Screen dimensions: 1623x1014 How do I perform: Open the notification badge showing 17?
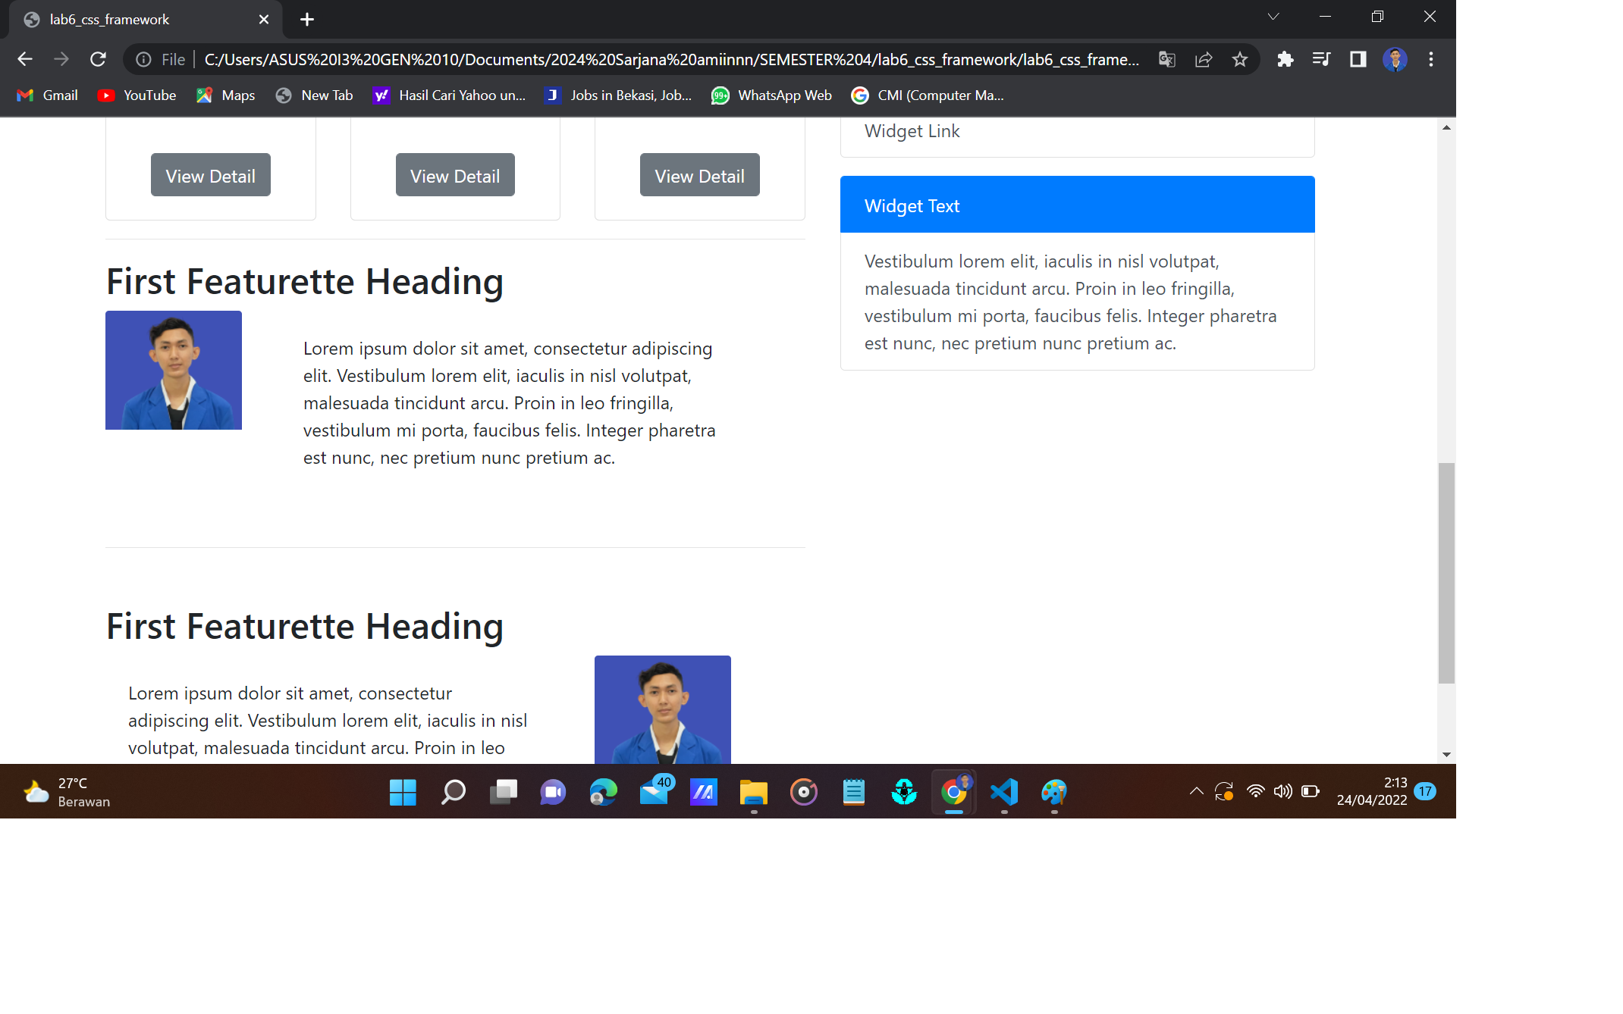click(x=1425, y=791)
